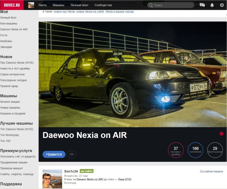Open the 166 читателей circle
Image resolution: width=227 pixels, height=189 pixels.
coord(196,150)
